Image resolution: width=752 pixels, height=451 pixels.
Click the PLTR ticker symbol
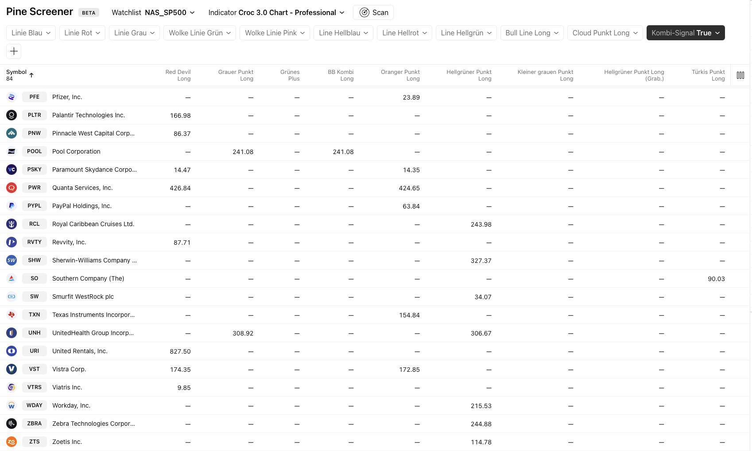(x=35, y=115)
